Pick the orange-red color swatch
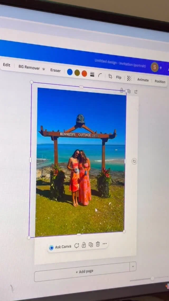The image size is (169, 301). (x=84, y=73)
